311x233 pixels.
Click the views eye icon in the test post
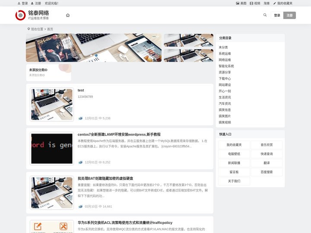(100, 118)
